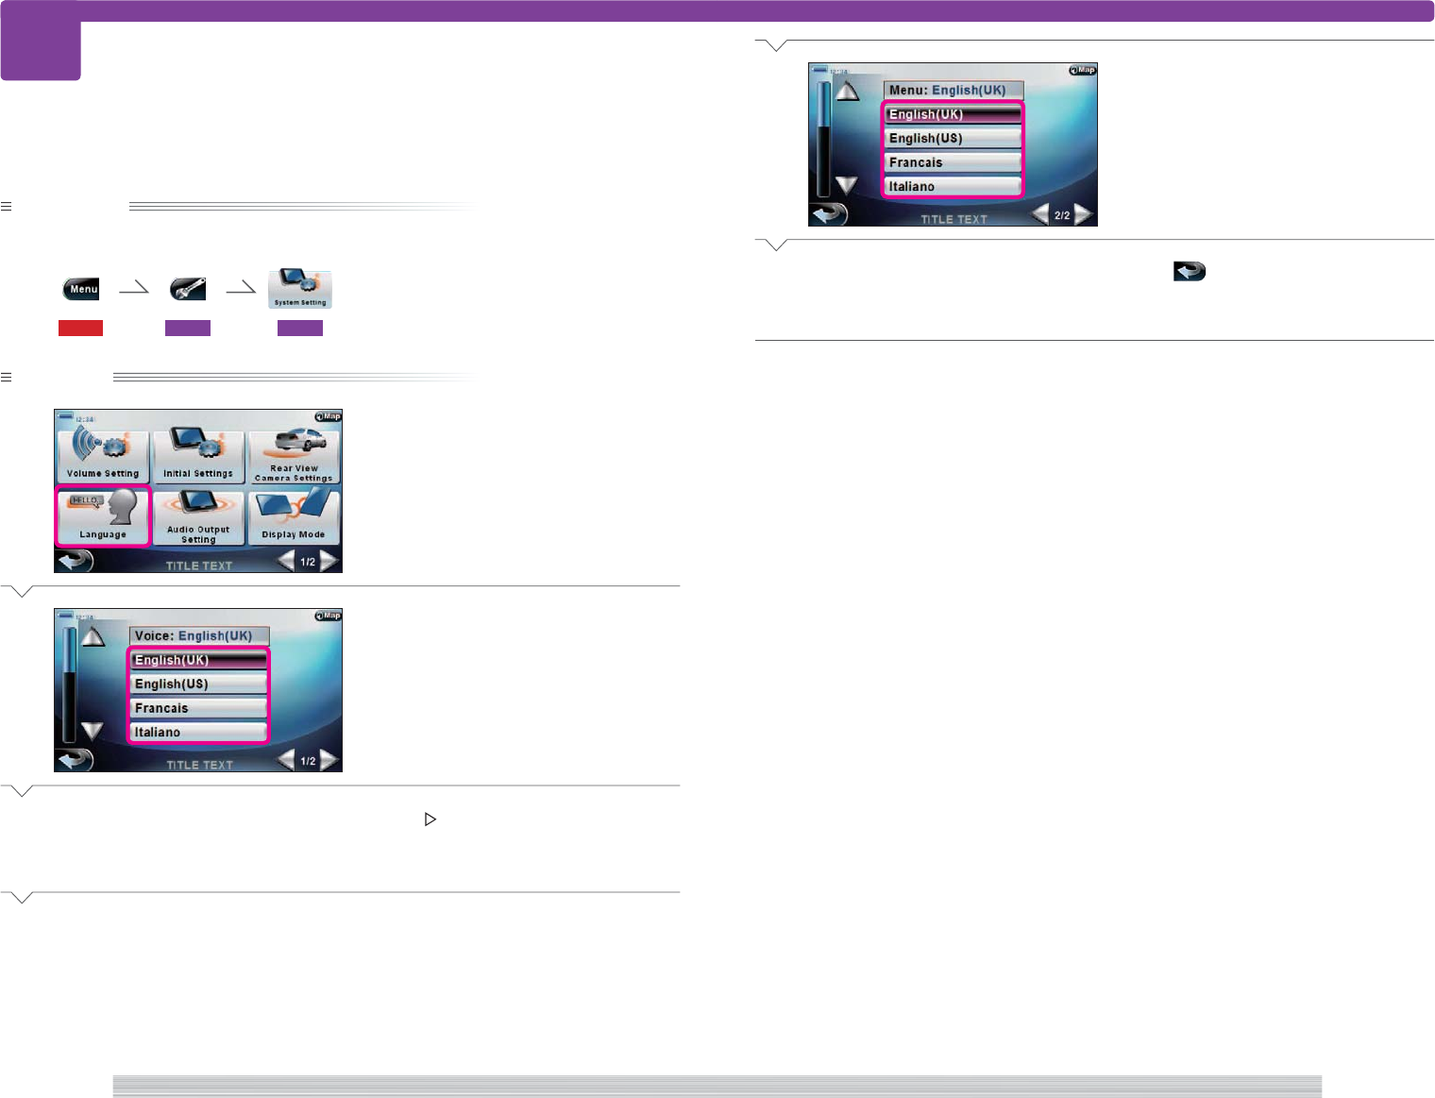
Task: Tap the left page arrow on the Voice screen
Action: (x=286, y=761)
